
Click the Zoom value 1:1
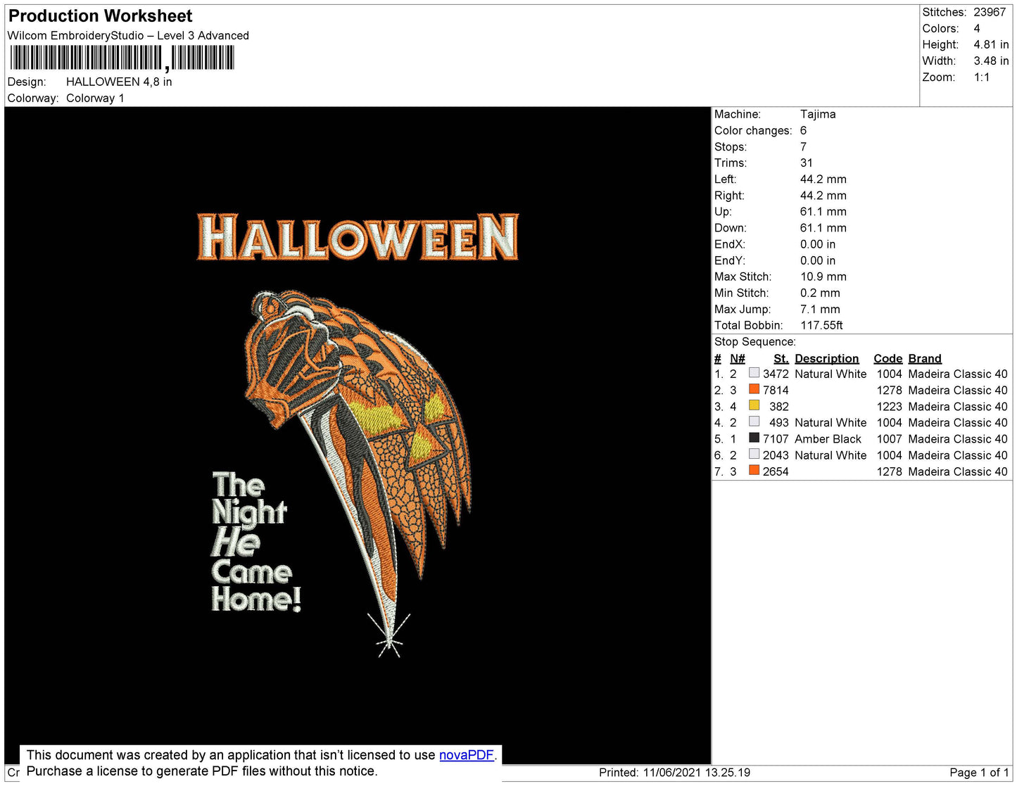(982, 77)
